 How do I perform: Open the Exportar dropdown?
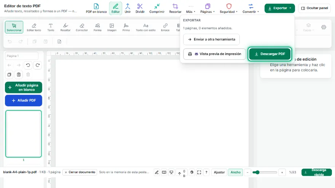[280, 8]
